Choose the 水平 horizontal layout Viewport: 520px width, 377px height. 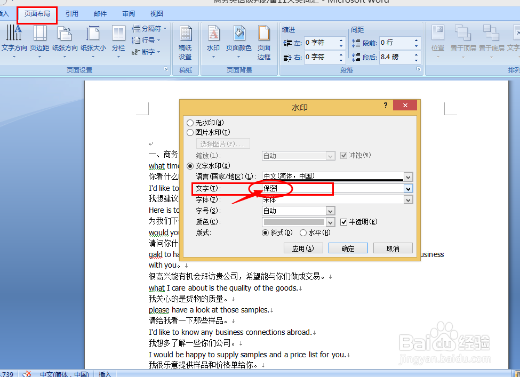pos(303,233)
